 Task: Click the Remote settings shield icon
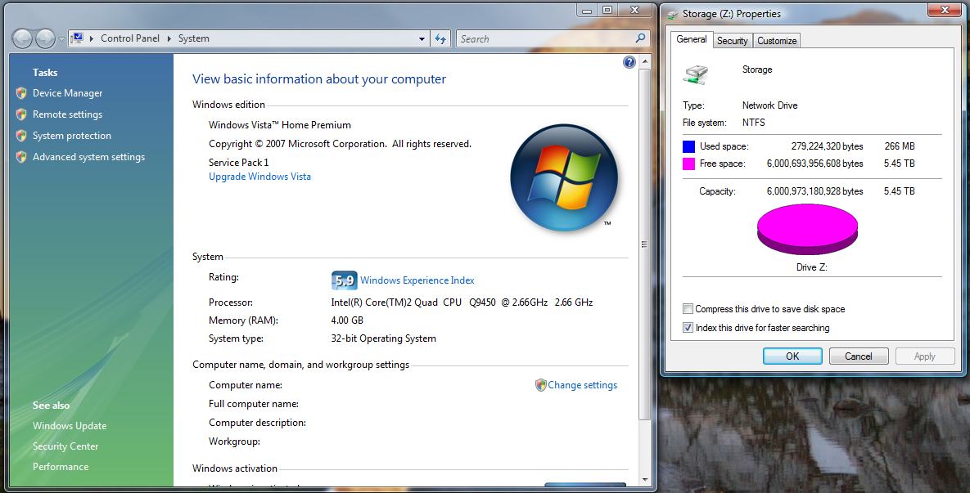(x=21, y=114)
